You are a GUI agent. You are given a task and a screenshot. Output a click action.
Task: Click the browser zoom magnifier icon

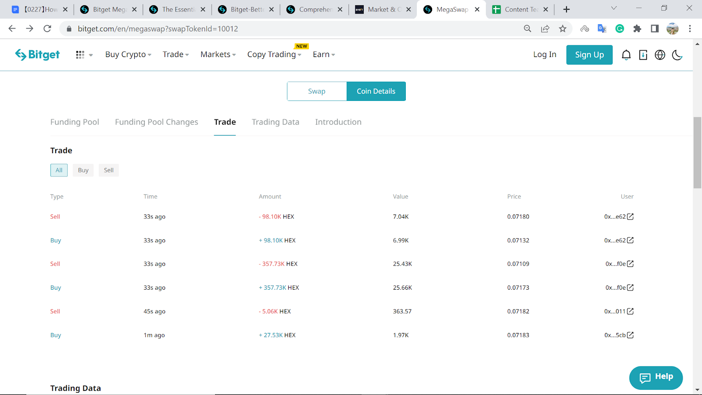tap(527, 29)
